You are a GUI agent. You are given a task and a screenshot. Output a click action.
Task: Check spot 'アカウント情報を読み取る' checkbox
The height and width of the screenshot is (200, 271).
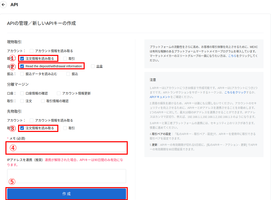(31, 51)
